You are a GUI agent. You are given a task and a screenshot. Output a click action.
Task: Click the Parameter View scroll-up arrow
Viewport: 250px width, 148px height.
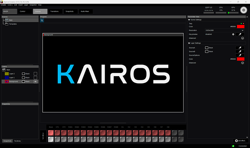pos(247,17)
